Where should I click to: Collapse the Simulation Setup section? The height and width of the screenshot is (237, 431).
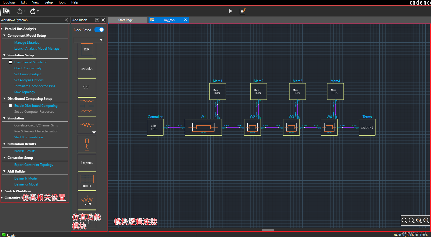[4, 55]
